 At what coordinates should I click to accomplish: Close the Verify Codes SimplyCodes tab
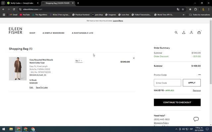[x=38, y=3]
